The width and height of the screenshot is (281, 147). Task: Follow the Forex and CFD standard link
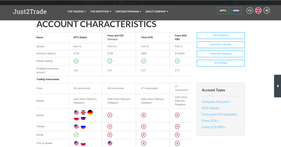click(x=220, y=114)
